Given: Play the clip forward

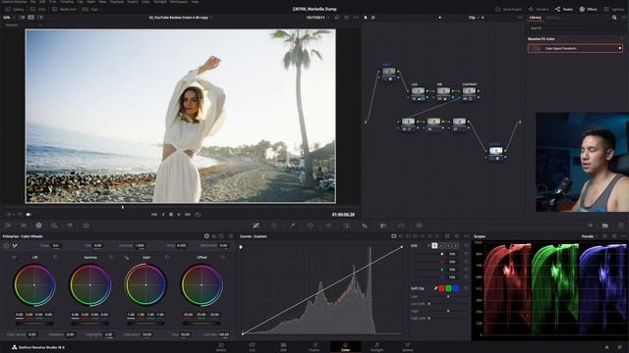Looking at the screenshot, I should coord(179,215).
